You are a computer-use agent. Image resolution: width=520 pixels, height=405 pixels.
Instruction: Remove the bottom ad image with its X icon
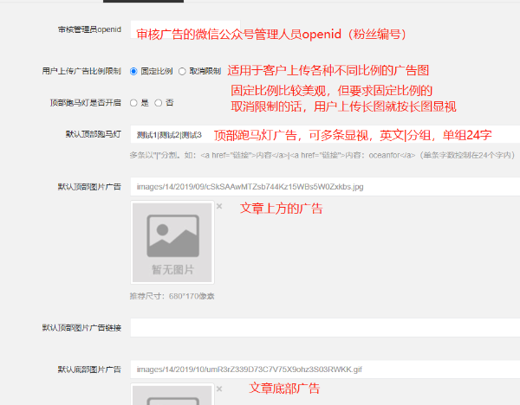click(x=219, y=389)
